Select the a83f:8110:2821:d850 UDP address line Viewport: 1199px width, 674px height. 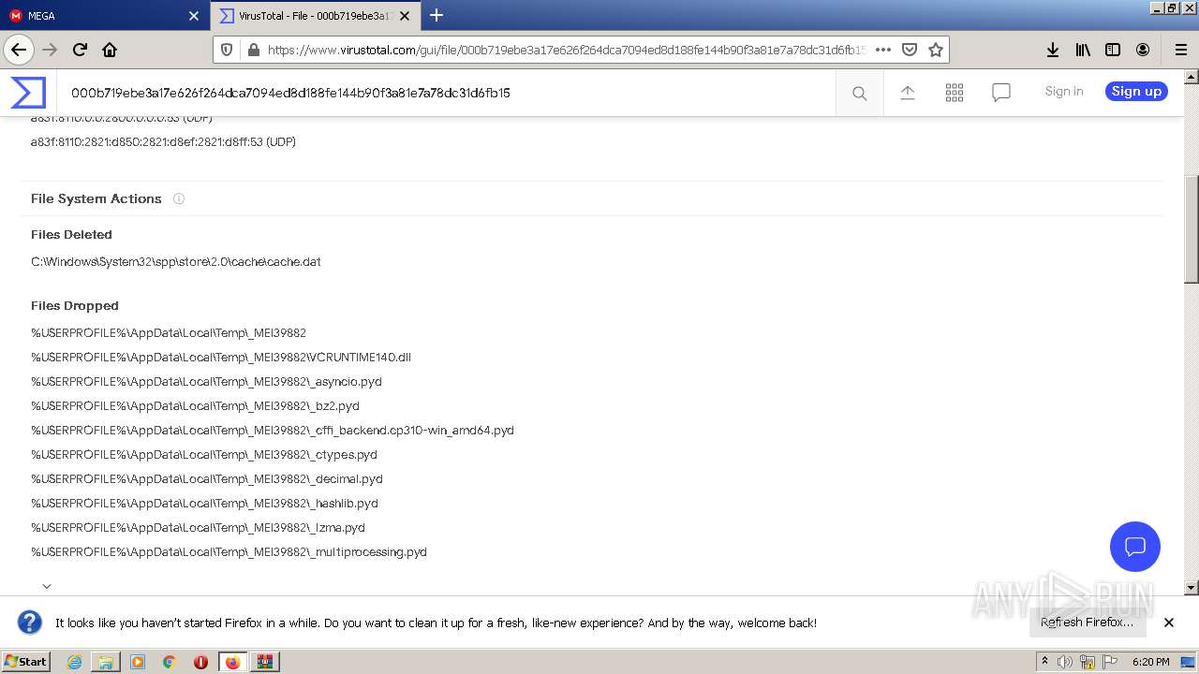163,141
